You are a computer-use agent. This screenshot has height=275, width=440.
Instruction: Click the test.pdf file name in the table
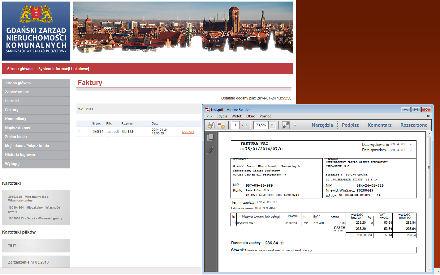[x=113, y=132]
